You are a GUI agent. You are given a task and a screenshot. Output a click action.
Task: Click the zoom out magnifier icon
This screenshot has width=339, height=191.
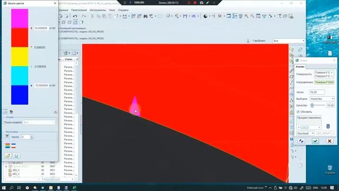(x=252, y=16)
